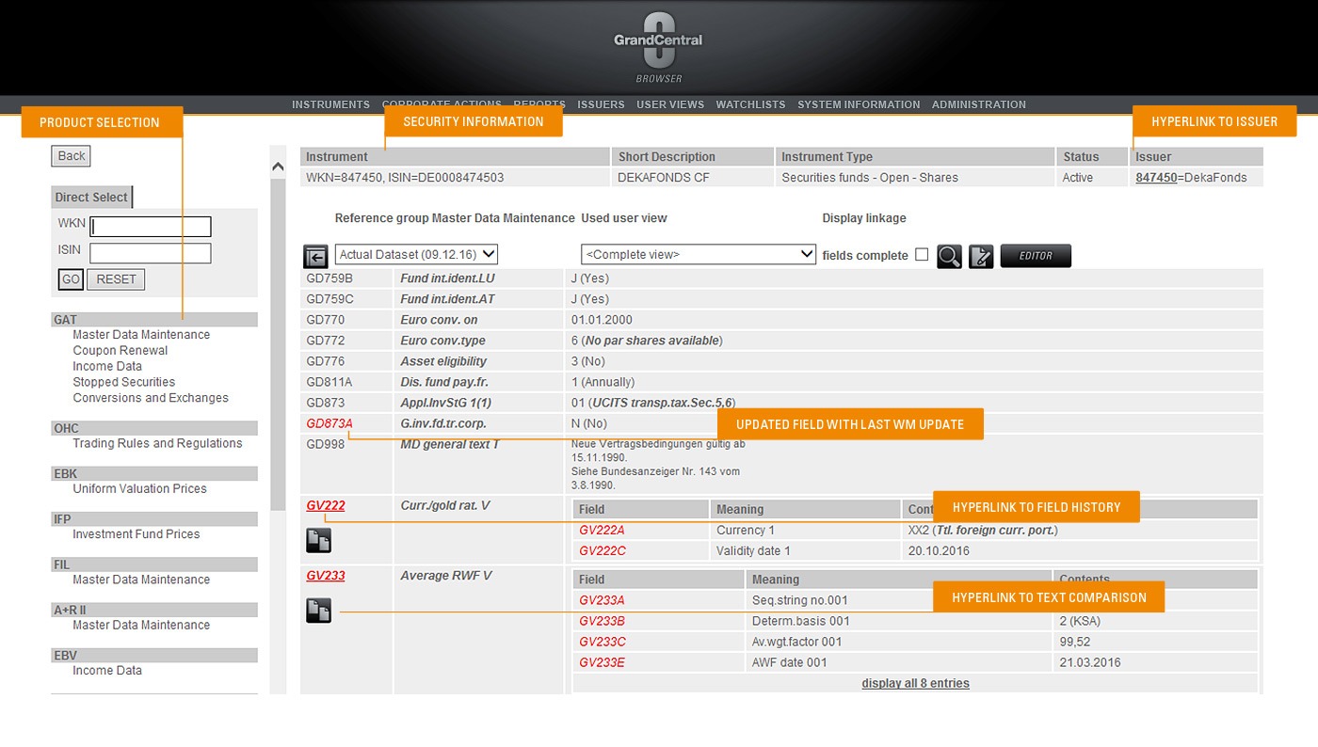Open the GV233 field history link

pyautogui.click(x=326, y=576)
